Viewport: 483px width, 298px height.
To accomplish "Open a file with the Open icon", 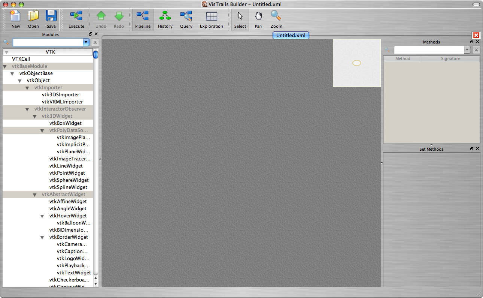I will point(33,16).
